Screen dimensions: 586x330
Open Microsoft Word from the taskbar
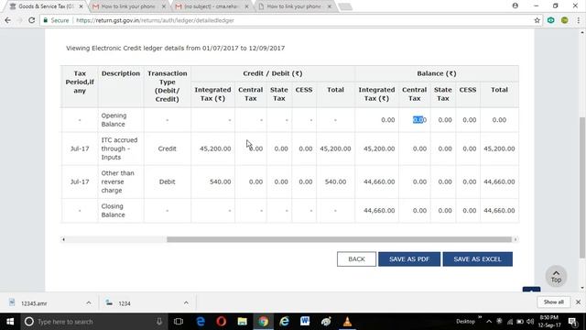[305, 322]
